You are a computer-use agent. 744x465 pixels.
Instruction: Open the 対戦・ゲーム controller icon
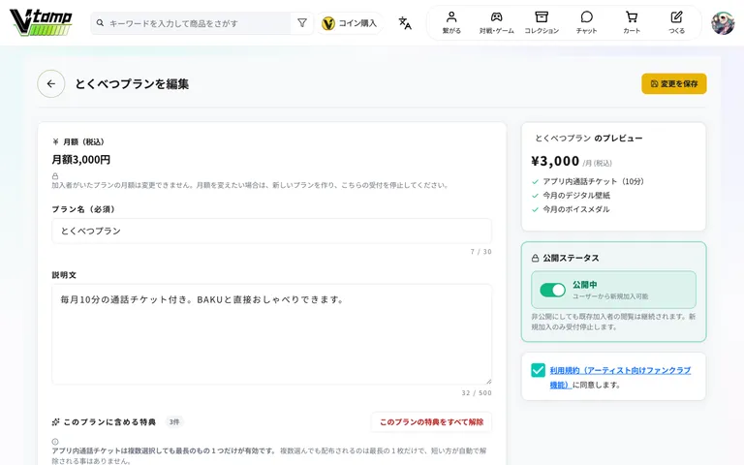pyautogui.click(x=496, y=17)
